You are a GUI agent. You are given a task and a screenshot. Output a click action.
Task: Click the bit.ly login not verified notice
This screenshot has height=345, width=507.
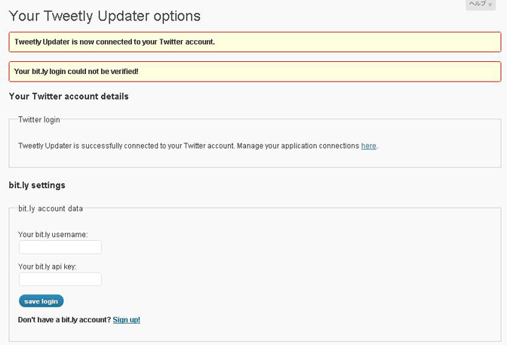[255, 72]
